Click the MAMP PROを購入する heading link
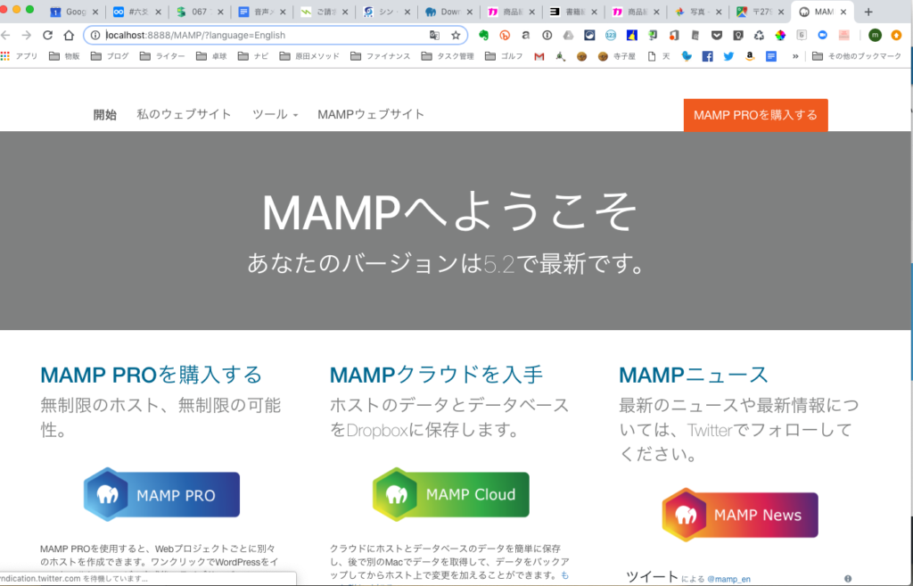The image size is (913, 586). pos(152,375)
